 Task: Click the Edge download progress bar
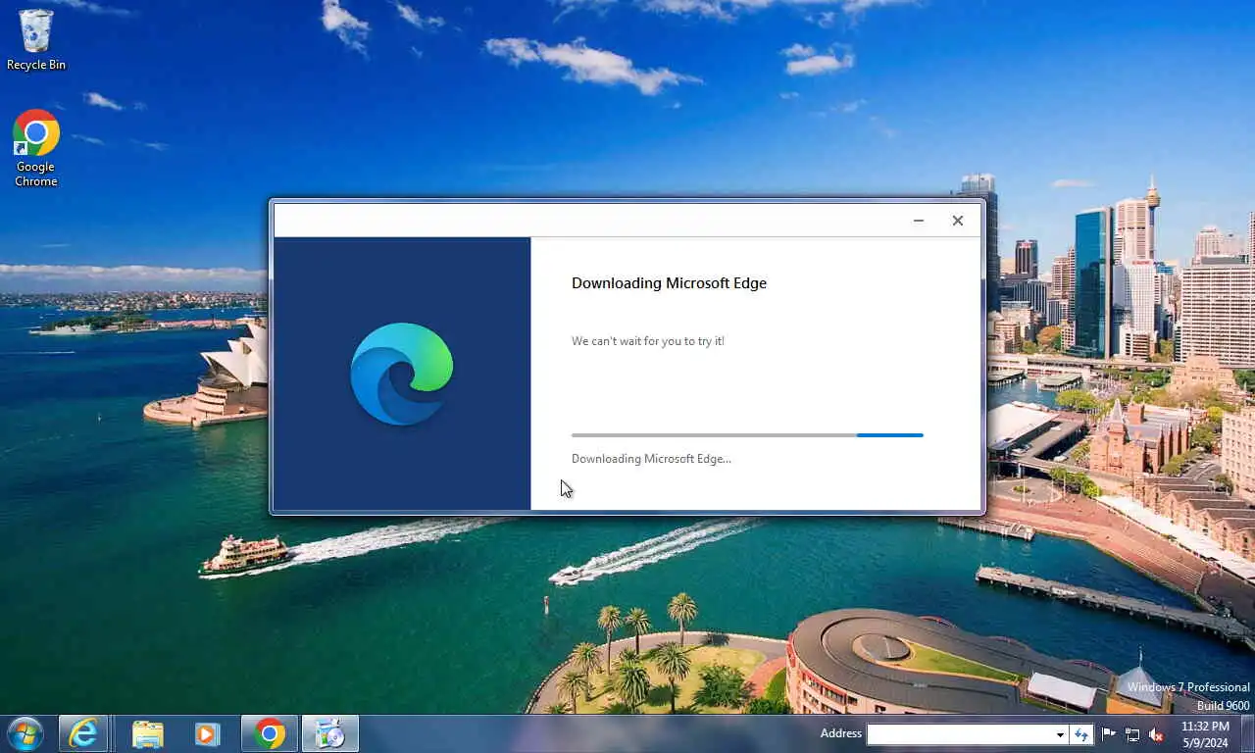click(747, 434)
